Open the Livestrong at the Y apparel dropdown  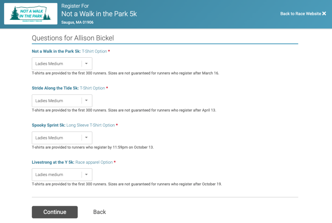pyautogui.click(x=62, y=175)
